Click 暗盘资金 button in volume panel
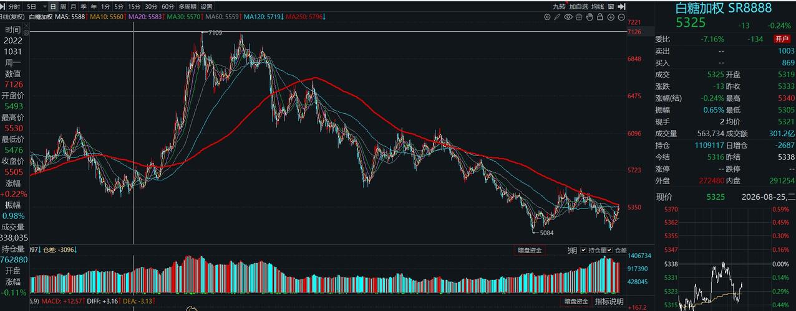The image size is (796, 311). click(531, 250)
